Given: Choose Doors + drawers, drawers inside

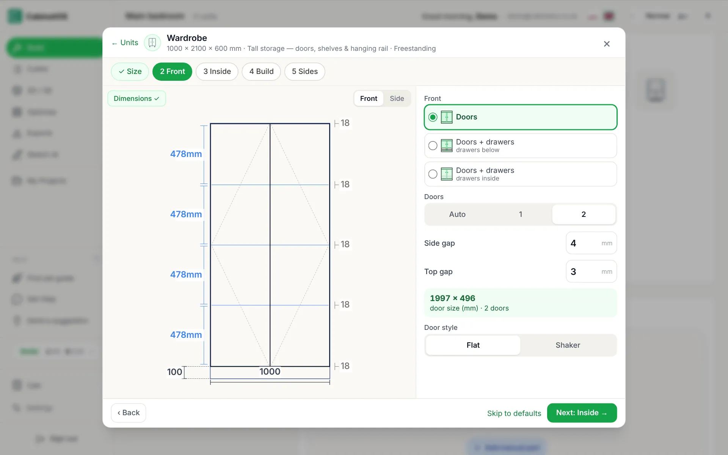Looking at the screenshot, I should (x=520, y=174).
